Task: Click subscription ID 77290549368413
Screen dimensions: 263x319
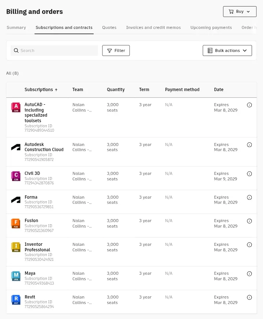Action: pos(39,284)
